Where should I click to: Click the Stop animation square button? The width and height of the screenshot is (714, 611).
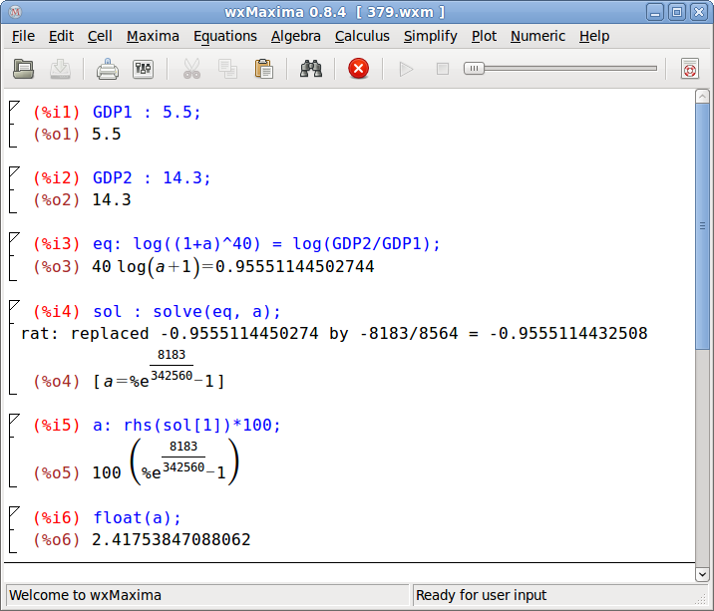[x=442, y=69]
